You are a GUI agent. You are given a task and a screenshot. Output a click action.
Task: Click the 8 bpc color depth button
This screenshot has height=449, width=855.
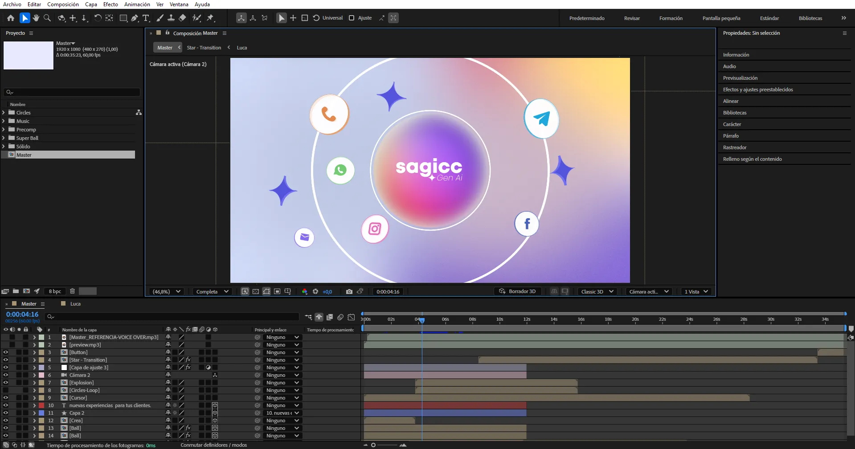coord(55,291)
